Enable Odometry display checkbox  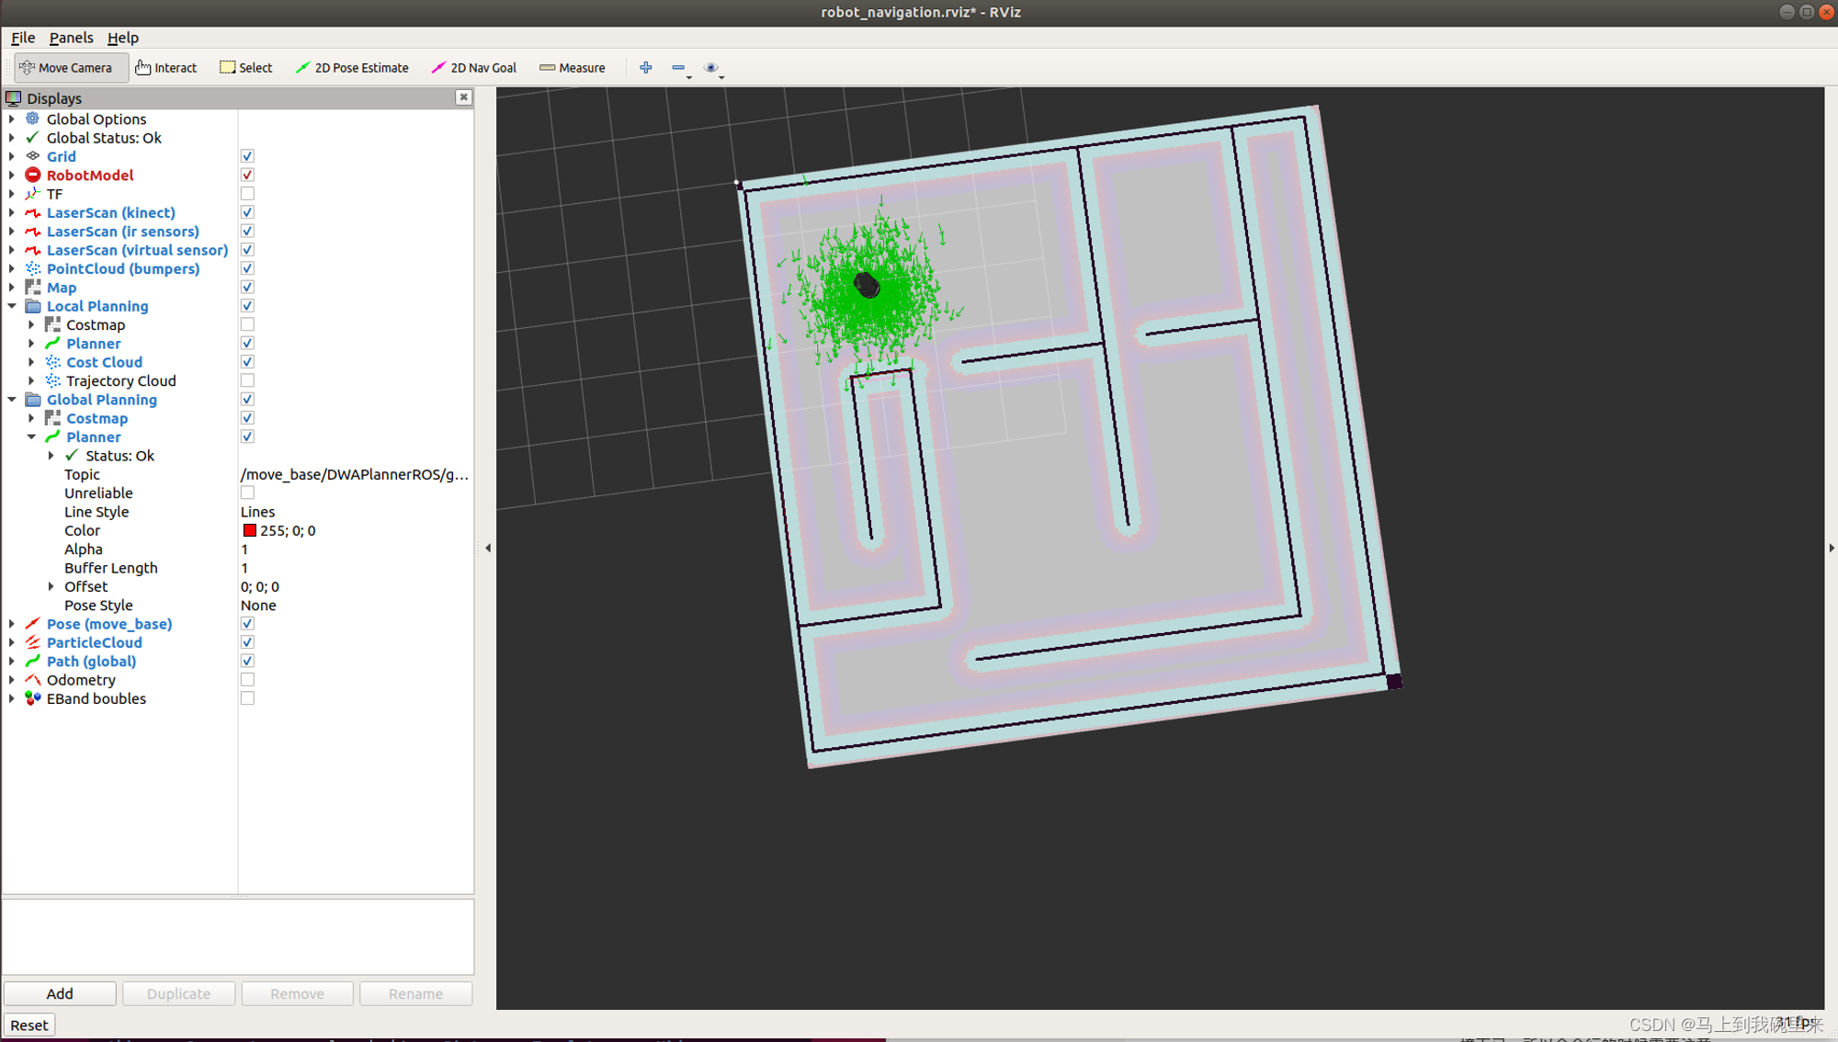click(249, 680)
